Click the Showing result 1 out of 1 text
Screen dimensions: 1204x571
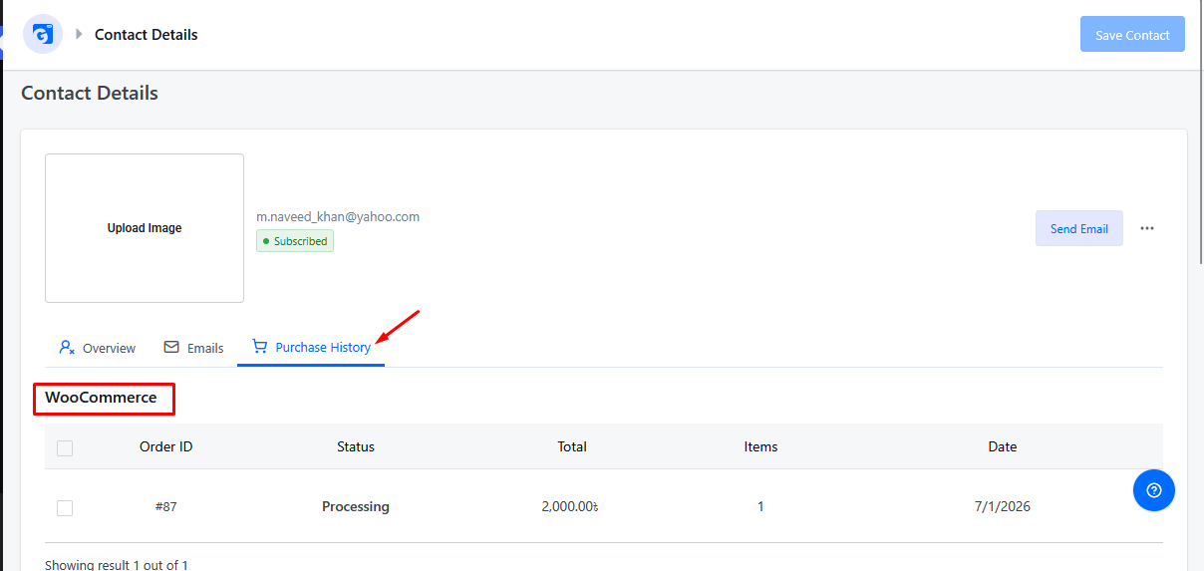pos(117,565)
